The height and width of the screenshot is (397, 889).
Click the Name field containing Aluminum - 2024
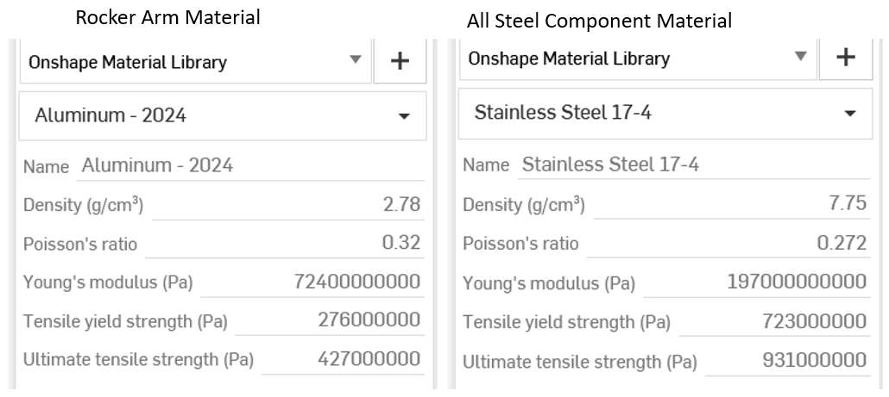[249, 165]
